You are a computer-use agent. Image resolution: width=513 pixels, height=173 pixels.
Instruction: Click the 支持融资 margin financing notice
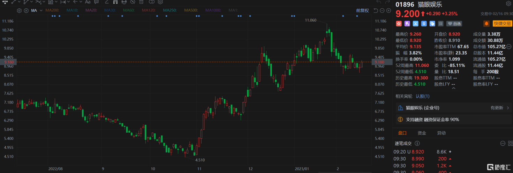pyautogui.click(x=454, y=119)
